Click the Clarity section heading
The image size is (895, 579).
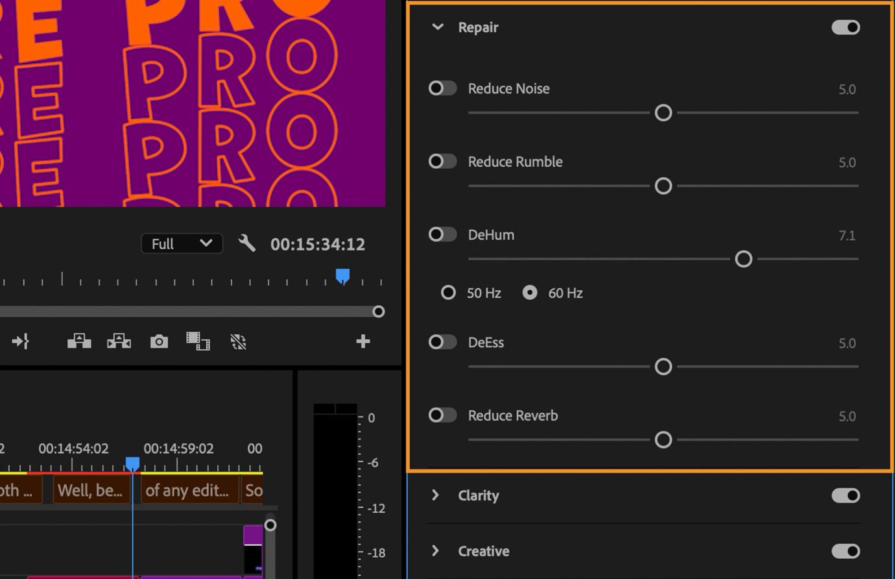pyautogui.click(x=479, y=495)
